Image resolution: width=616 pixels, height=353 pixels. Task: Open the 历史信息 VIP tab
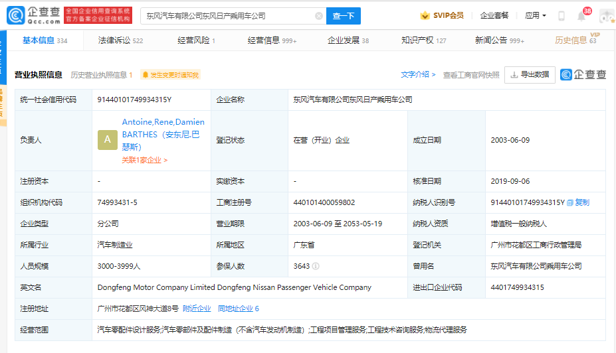click(576, 39)
